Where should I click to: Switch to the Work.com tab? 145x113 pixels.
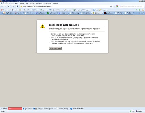tap(40, 13)
